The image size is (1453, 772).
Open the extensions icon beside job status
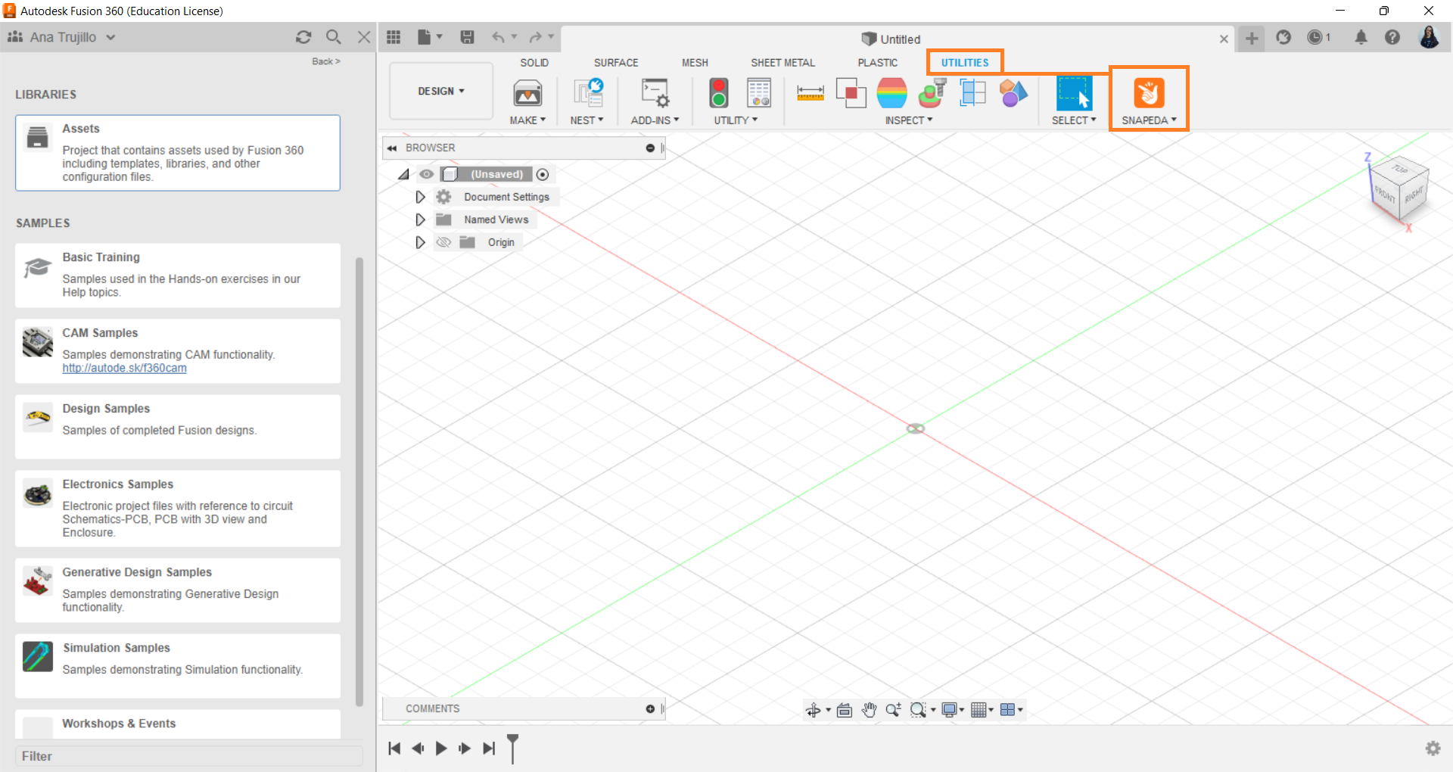(1283, 37)
